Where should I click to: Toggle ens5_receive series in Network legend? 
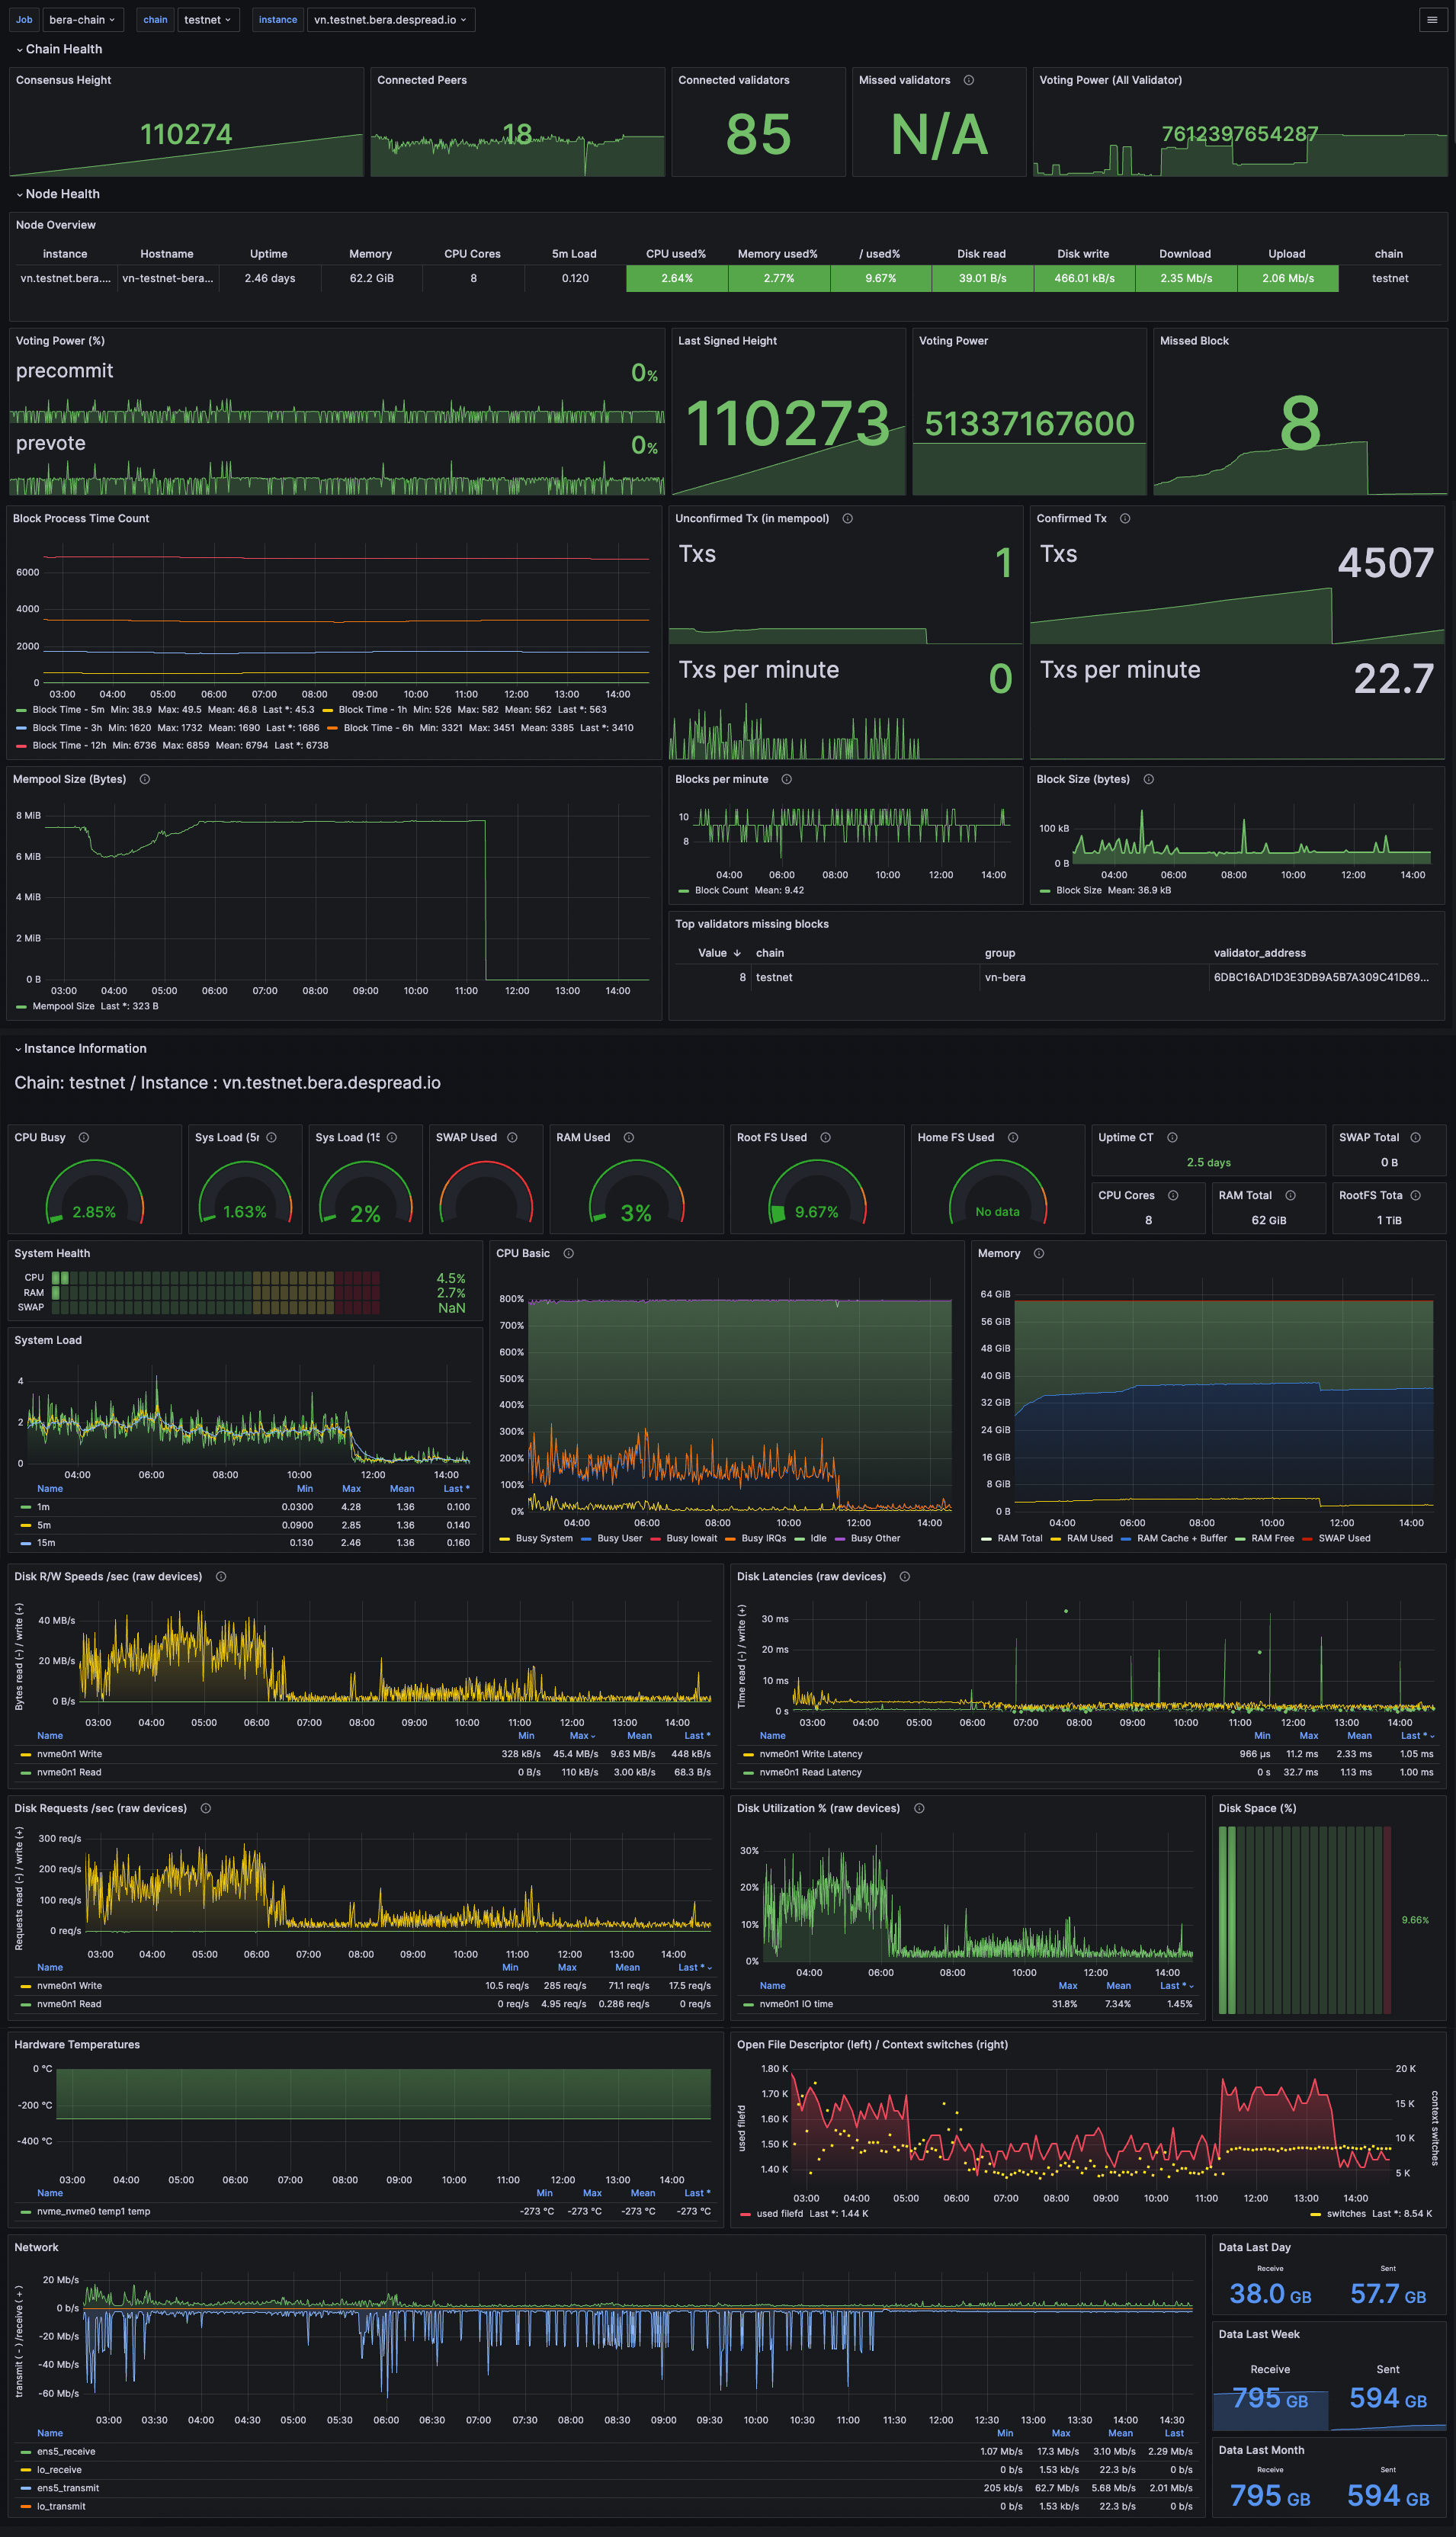tap(66, 2451)
